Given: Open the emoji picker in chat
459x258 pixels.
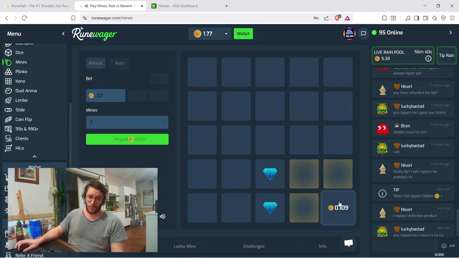Looking at the screenshot, I should coord(444,246).
